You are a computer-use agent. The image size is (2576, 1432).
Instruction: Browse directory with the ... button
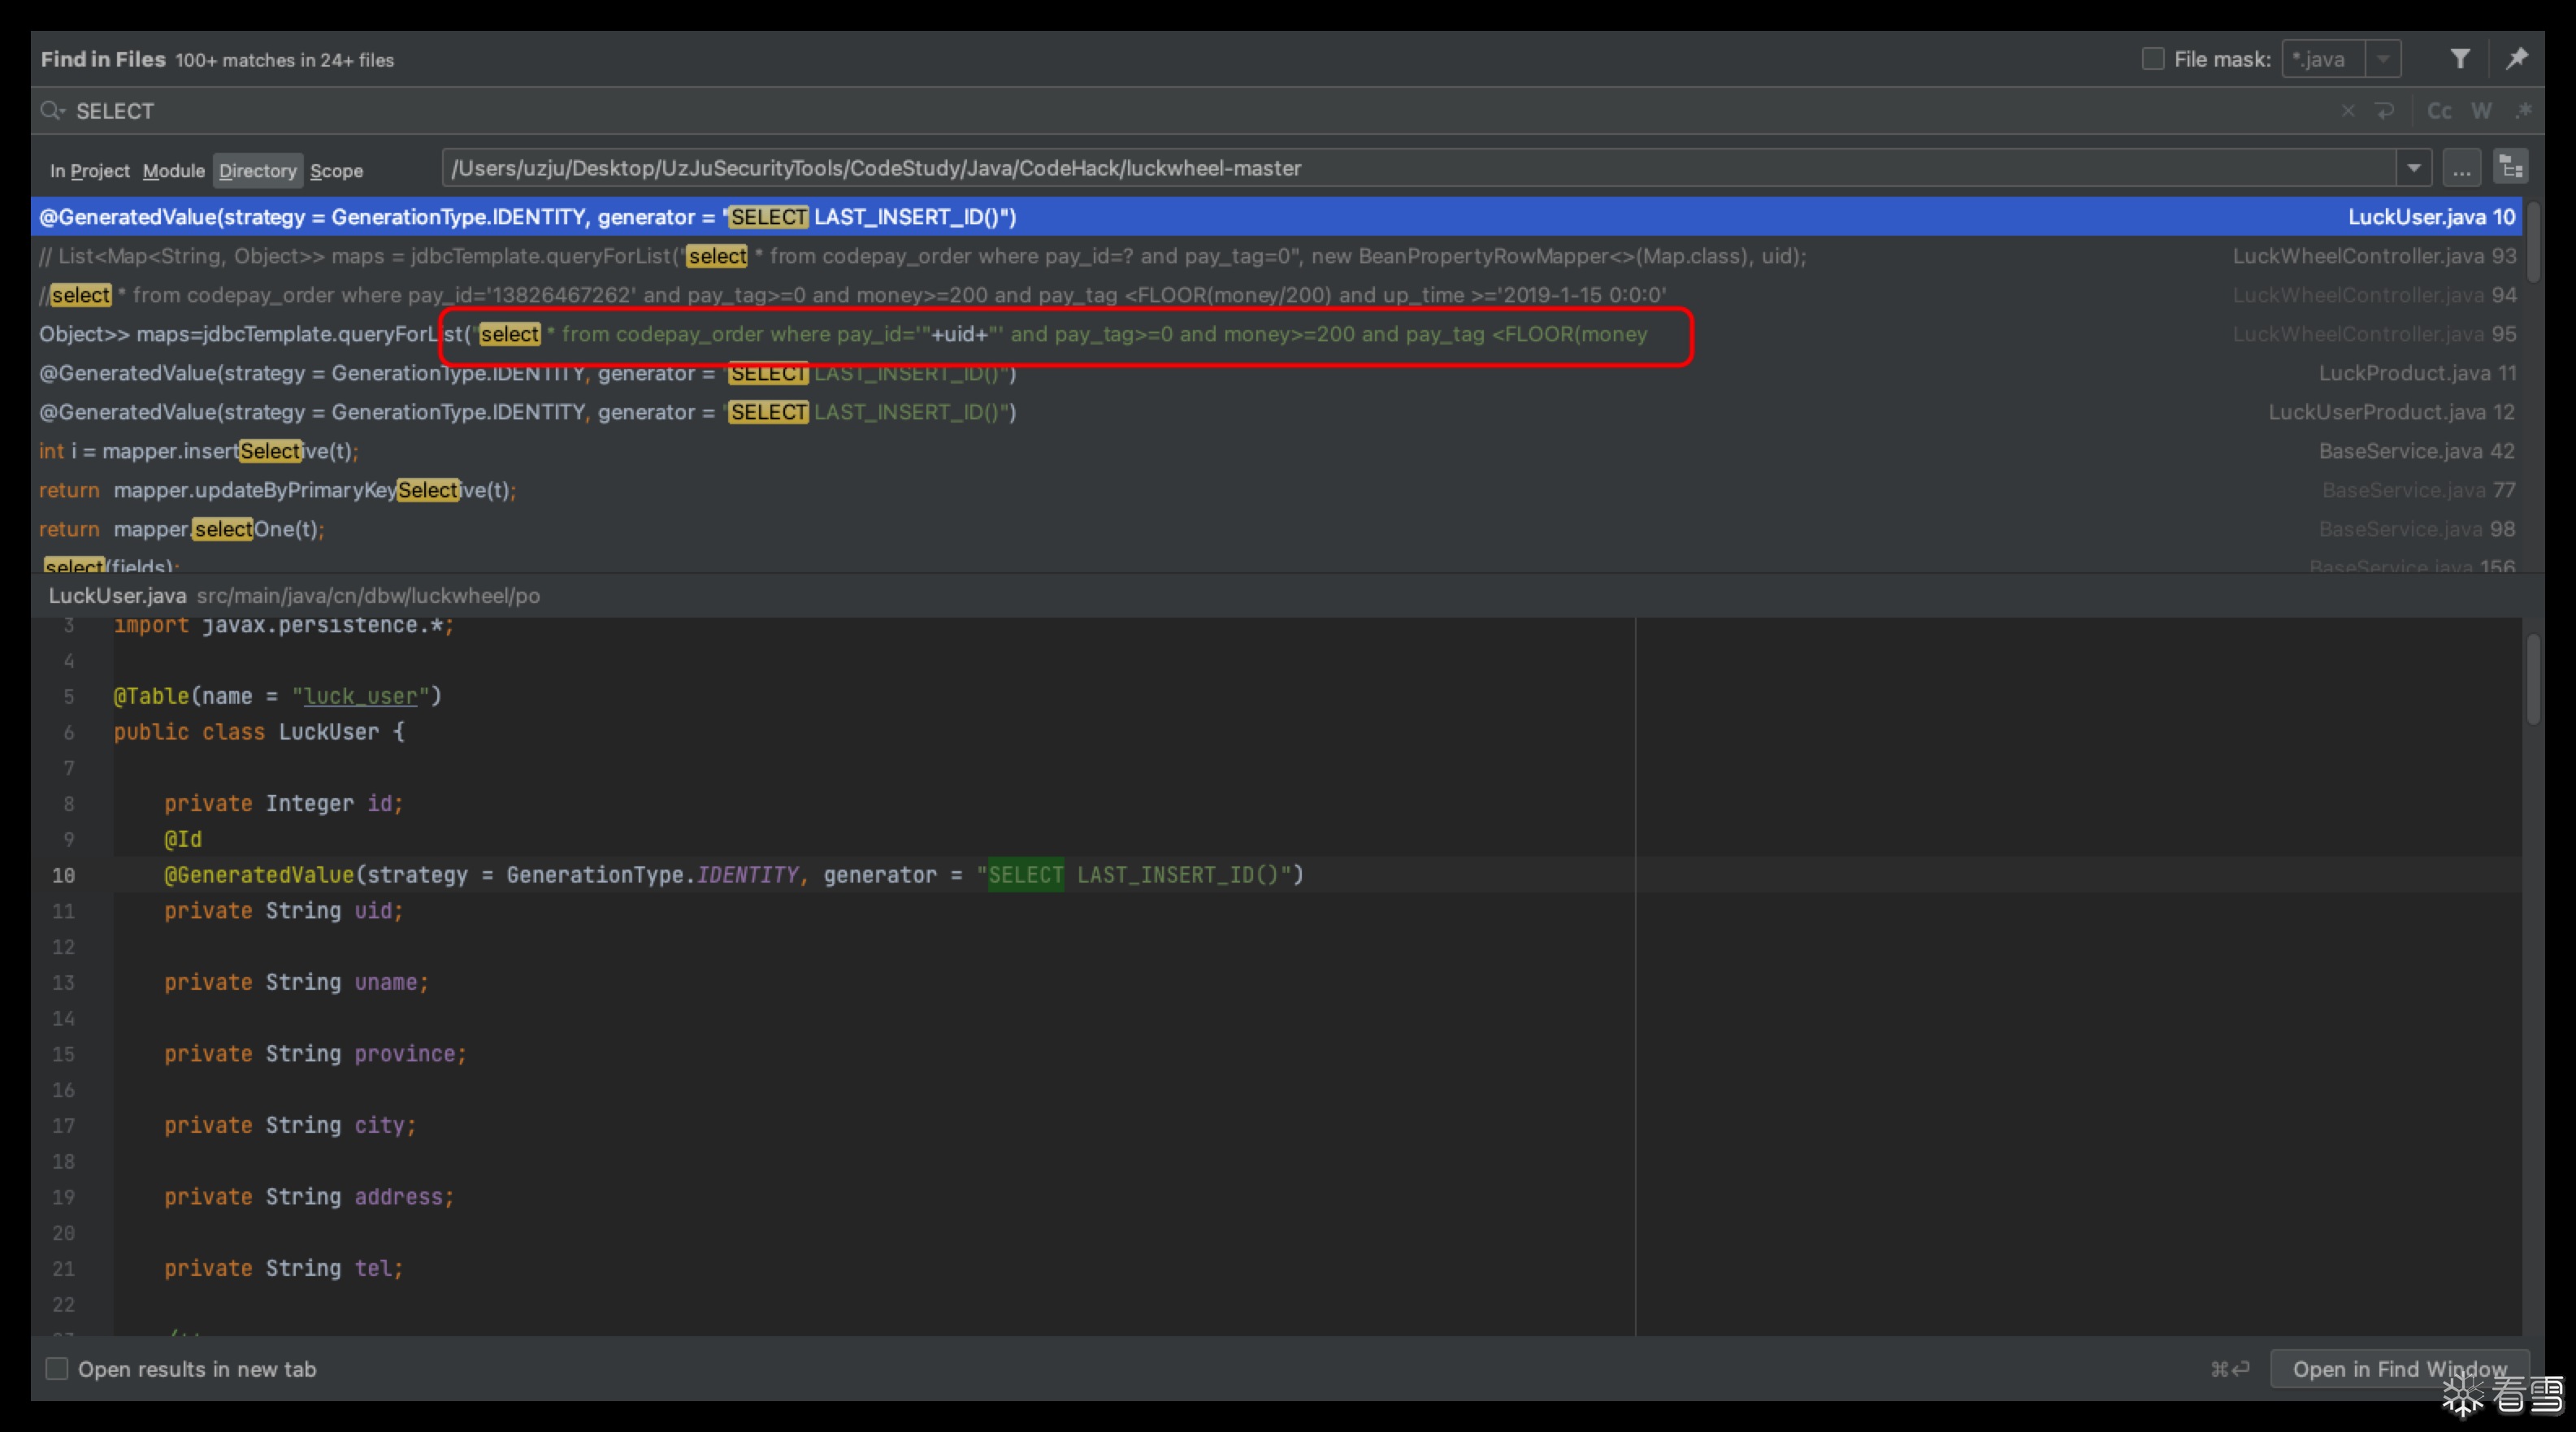point(2461,168)
